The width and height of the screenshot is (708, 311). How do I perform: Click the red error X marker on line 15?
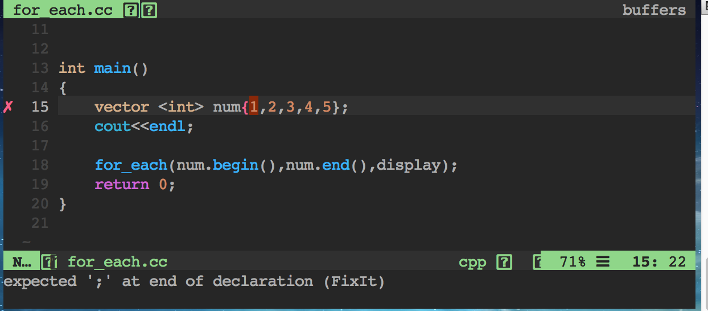[8, 107]
